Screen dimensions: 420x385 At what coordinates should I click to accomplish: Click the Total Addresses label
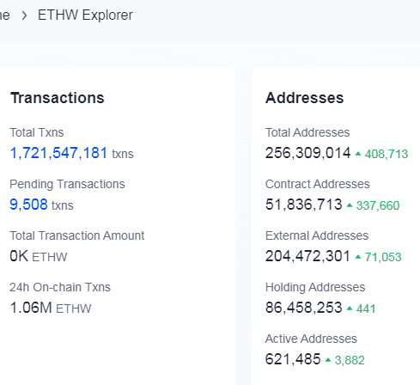[307, 132]
